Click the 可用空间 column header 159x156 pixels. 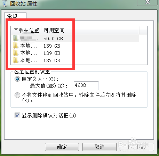(x=54, y=30)
